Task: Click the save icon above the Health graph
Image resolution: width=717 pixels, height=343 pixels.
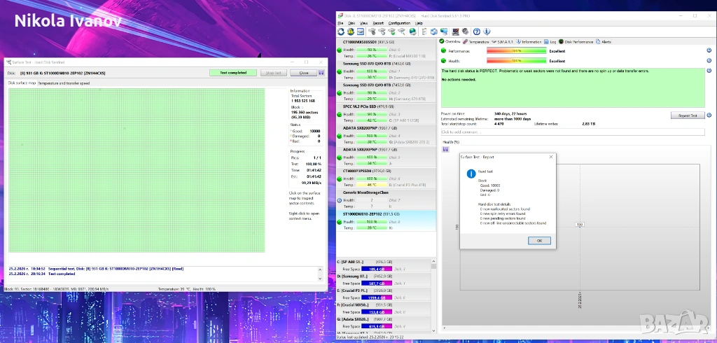Action: (445, 148)
